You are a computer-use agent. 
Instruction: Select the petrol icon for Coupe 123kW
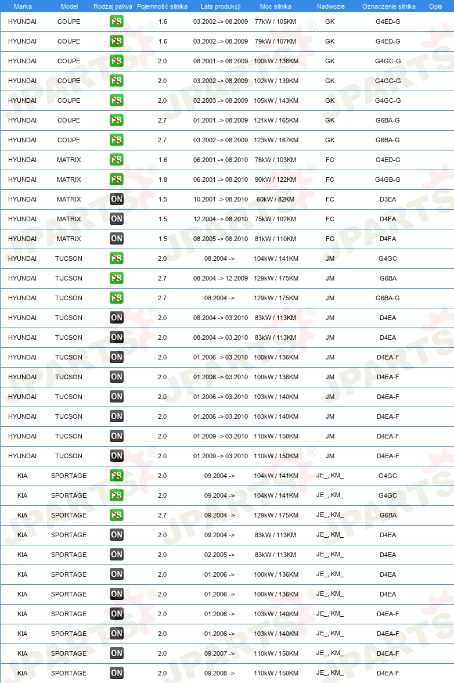pos(116,140)
